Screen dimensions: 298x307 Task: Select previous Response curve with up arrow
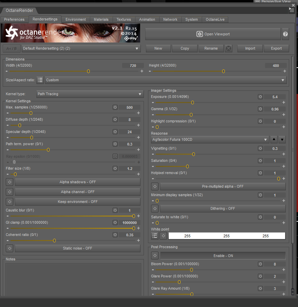click(274, 140)
